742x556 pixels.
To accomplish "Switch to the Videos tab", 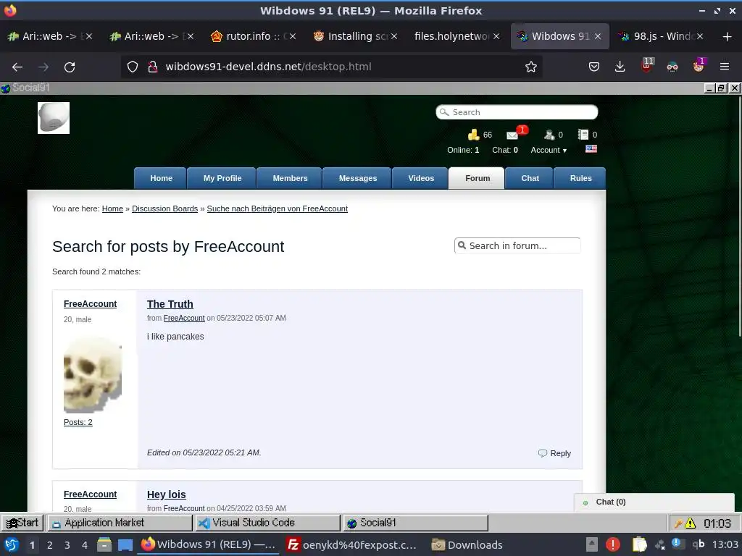I will tap(421, 178).
